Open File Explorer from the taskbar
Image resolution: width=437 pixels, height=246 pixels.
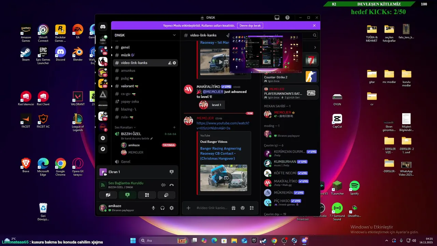[234, 241]
